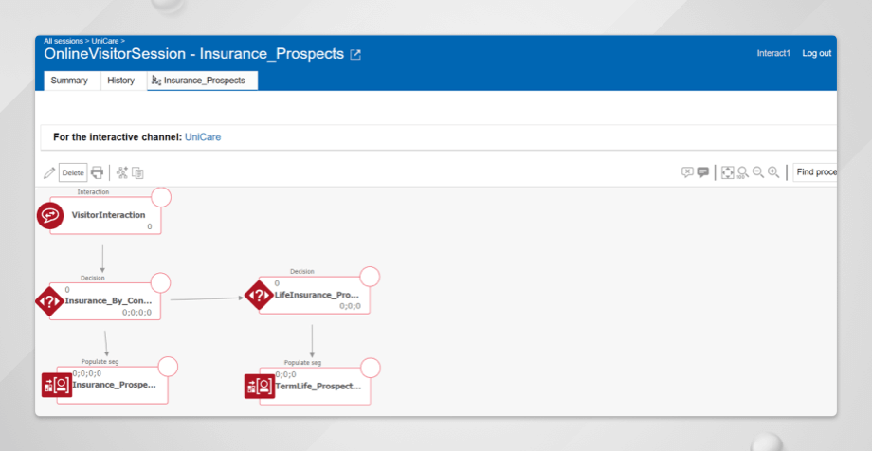Click the Interact1 user link
Screen dimensions: 872x451
click(x=773, y=53)
